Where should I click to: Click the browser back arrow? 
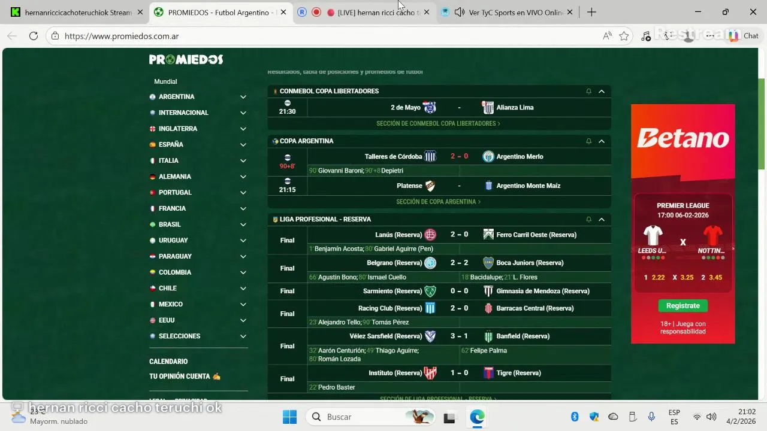(12, 36)
